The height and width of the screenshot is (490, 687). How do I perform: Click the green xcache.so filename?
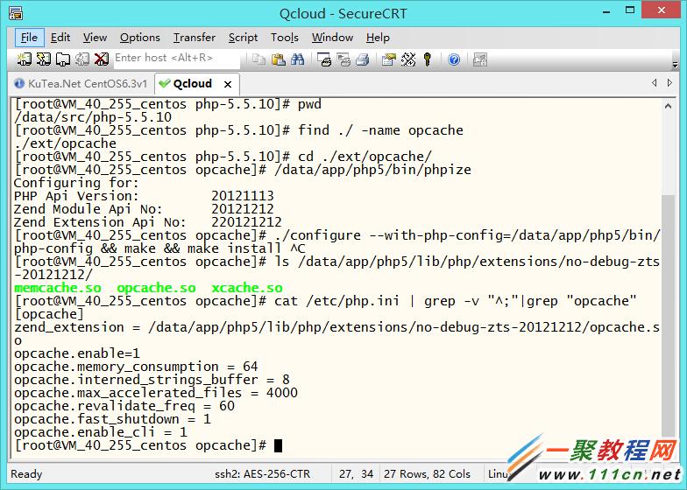[x=247, y=288]
